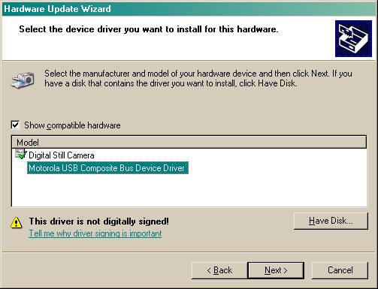Click the Have Disk... button

[331, 221]
